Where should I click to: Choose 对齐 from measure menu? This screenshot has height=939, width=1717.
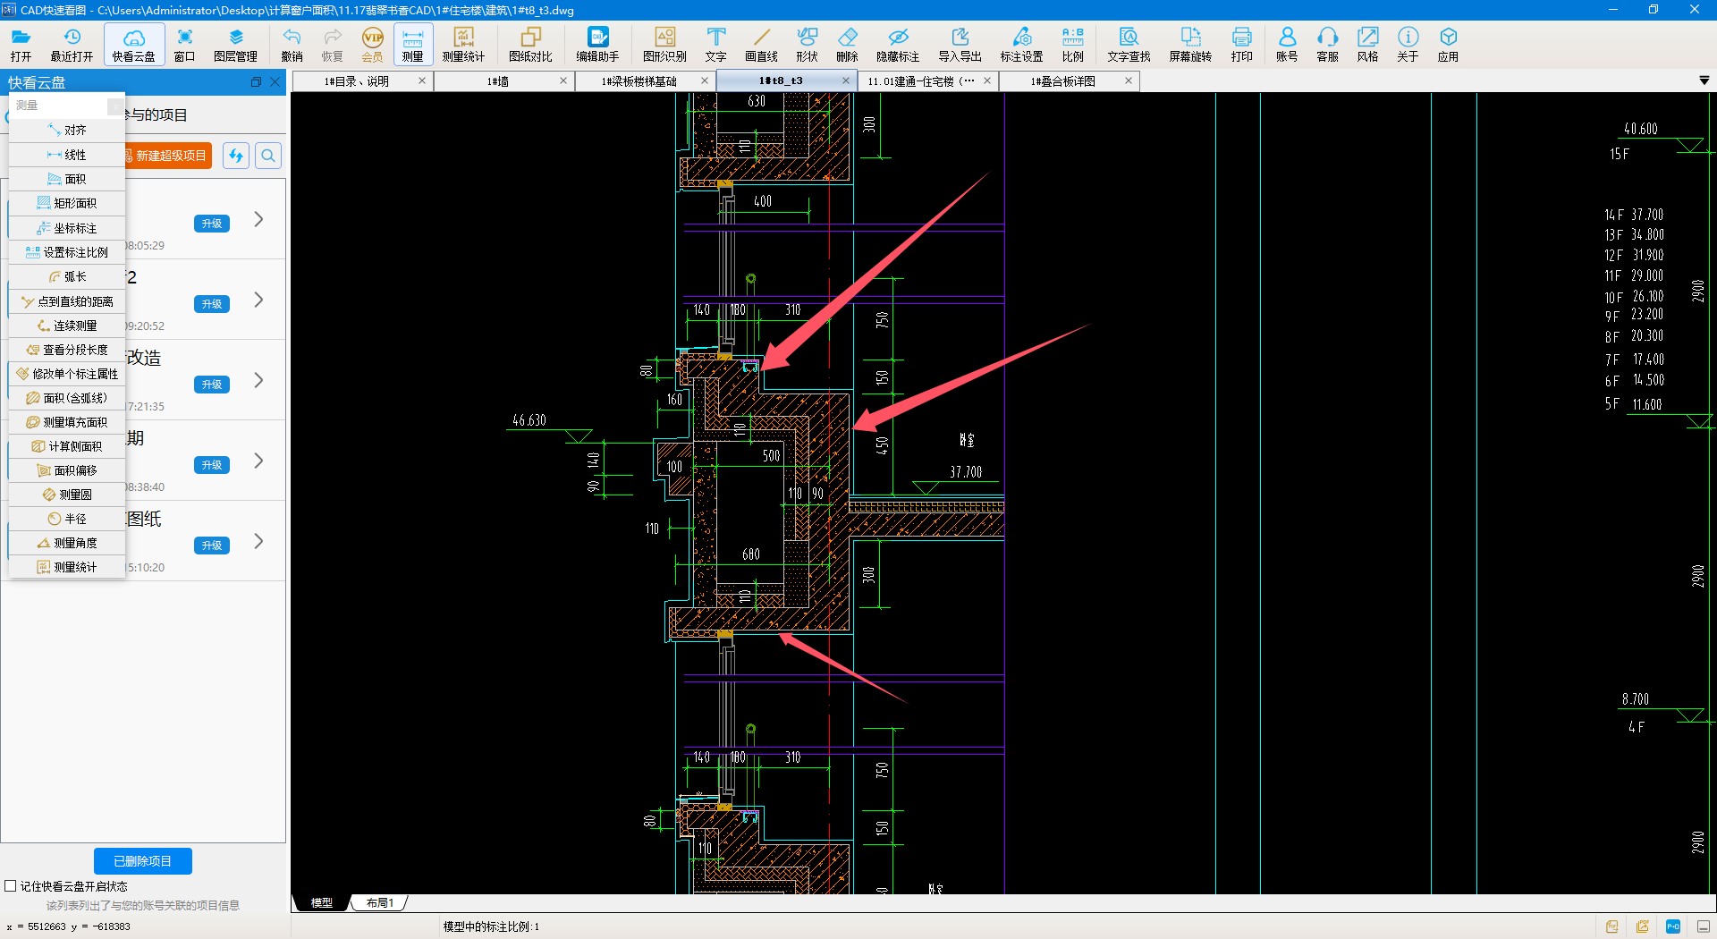pyautogui.click(x=67, y=131)
